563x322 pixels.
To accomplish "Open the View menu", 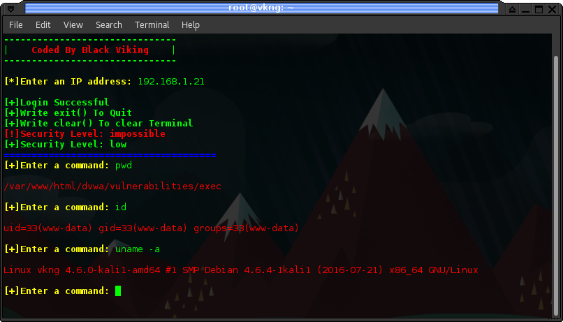I will click(73, 24).
